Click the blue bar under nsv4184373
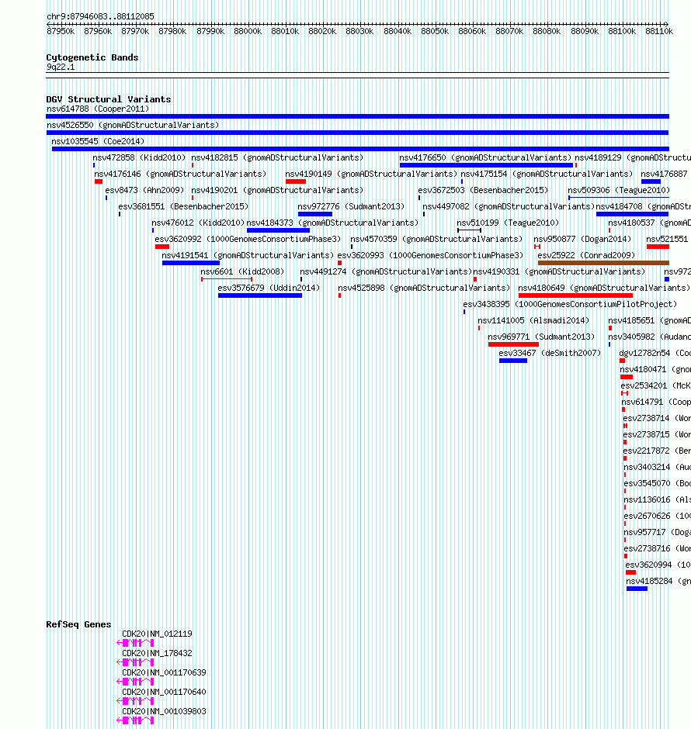Screen dimensions: 691x729 [x=278, y=230]
